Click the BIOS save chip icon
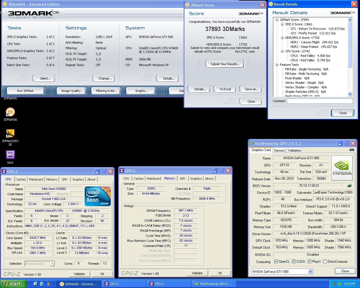 tap(350, 186)
